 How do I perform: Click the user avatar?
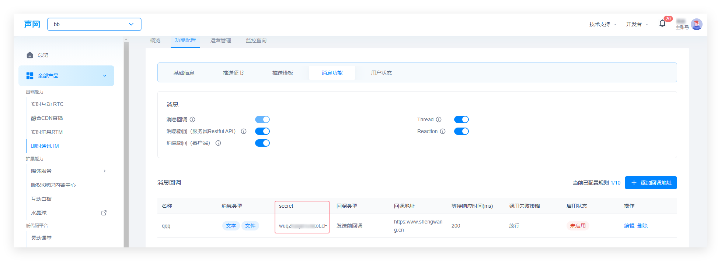coord(696,24)
